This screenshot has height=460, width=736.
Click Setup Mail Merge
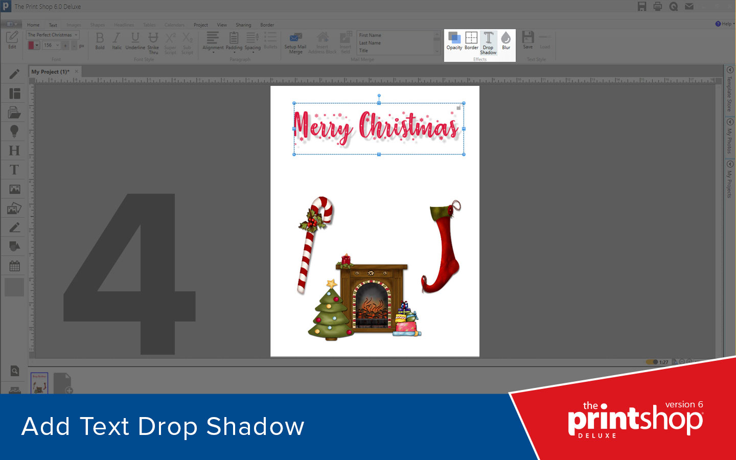295,43
